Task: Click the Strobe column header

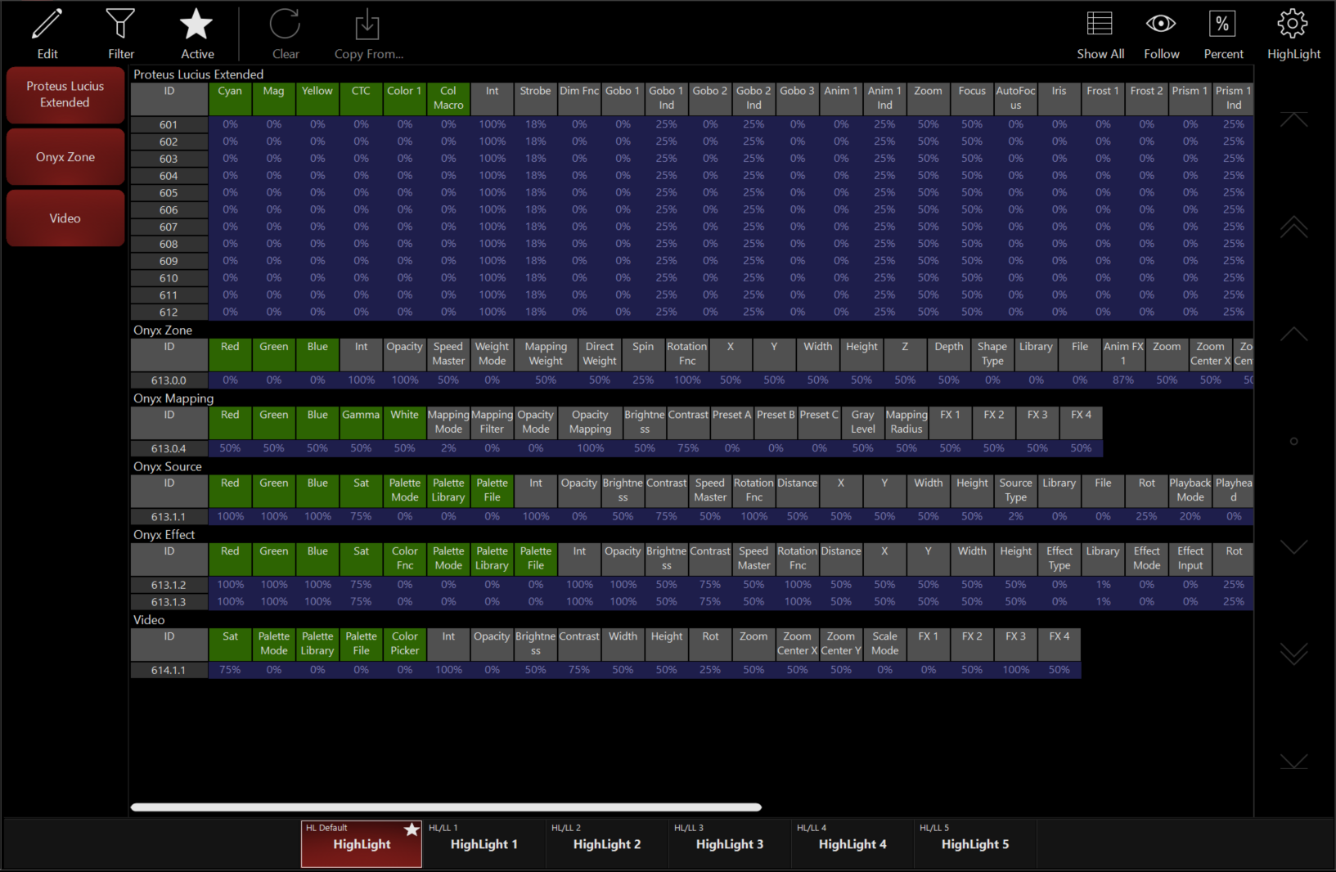Action: tap(536, 98)
